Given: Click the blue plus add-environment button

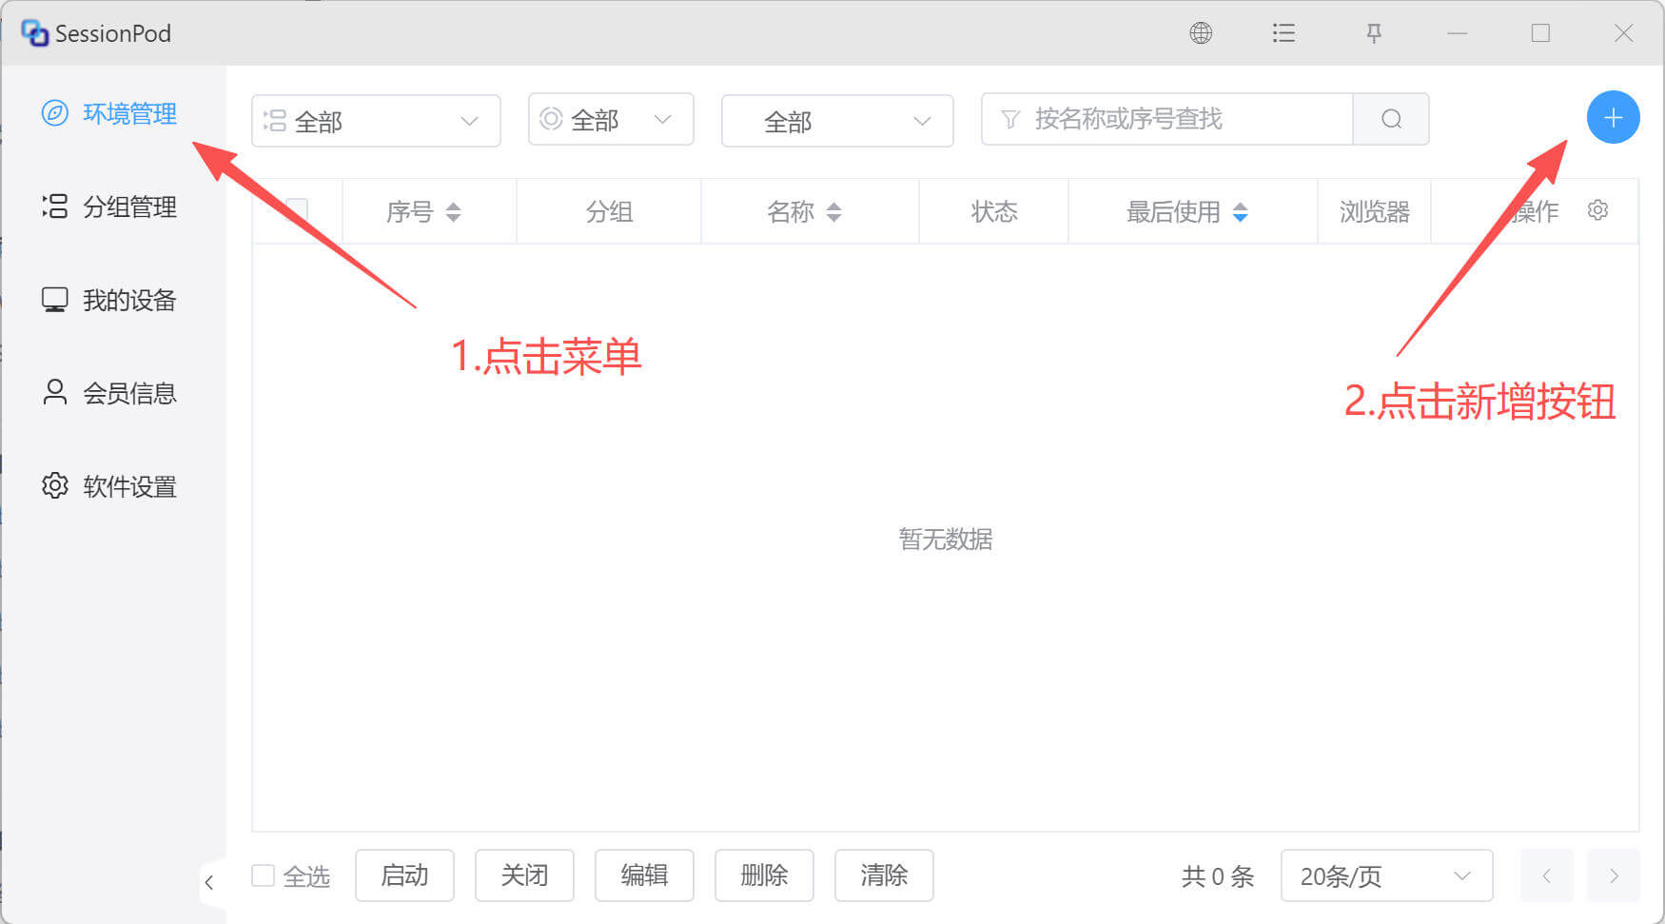Looking at the screenshot, I should pos(1613,118).
